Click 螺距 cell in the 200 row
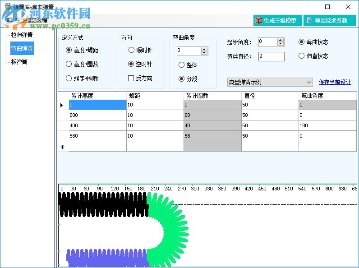This screenshot has width=359, height=268. [x=155, y=115]
